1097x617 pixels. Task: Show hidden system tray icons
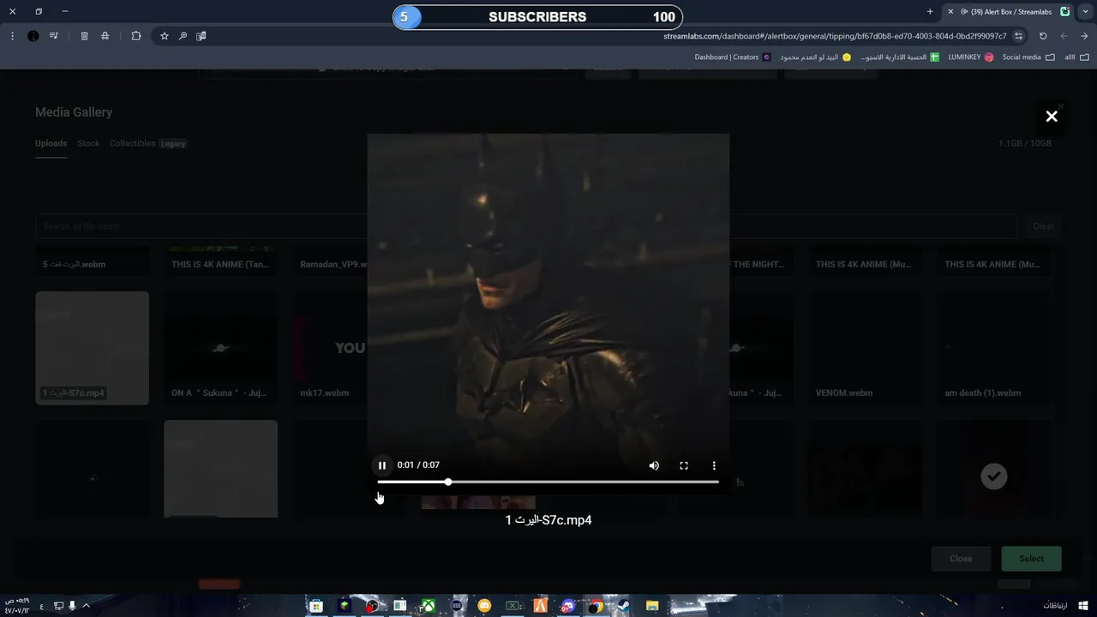[86, 606]
